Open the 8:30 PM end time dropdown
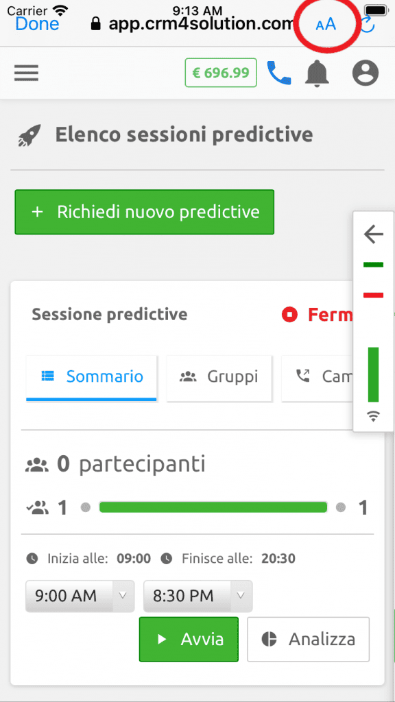Viewport: 395px width, 702px height. (x=198, y=596)
